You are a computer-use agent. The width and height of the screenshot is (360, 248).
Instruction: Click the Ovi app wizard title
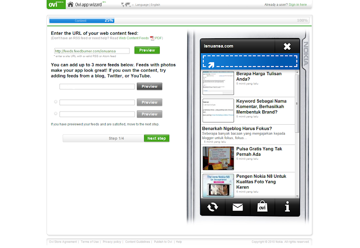[88, 5]
